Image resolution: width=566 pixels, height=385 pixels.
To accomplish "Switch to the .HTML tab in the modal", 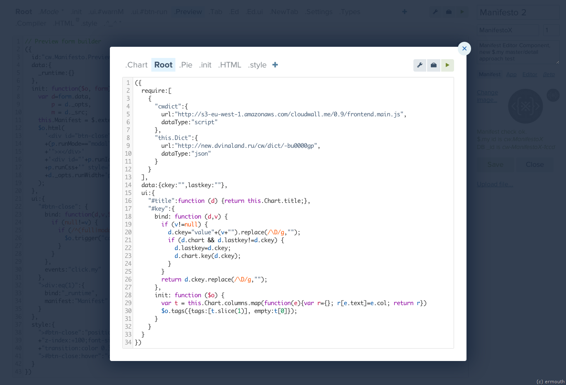I will 230,65.
